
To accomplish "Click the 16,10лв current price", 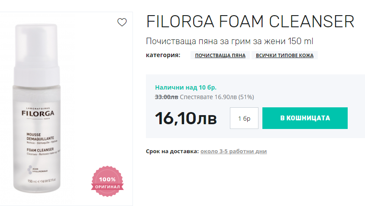I will click(186, 118).
